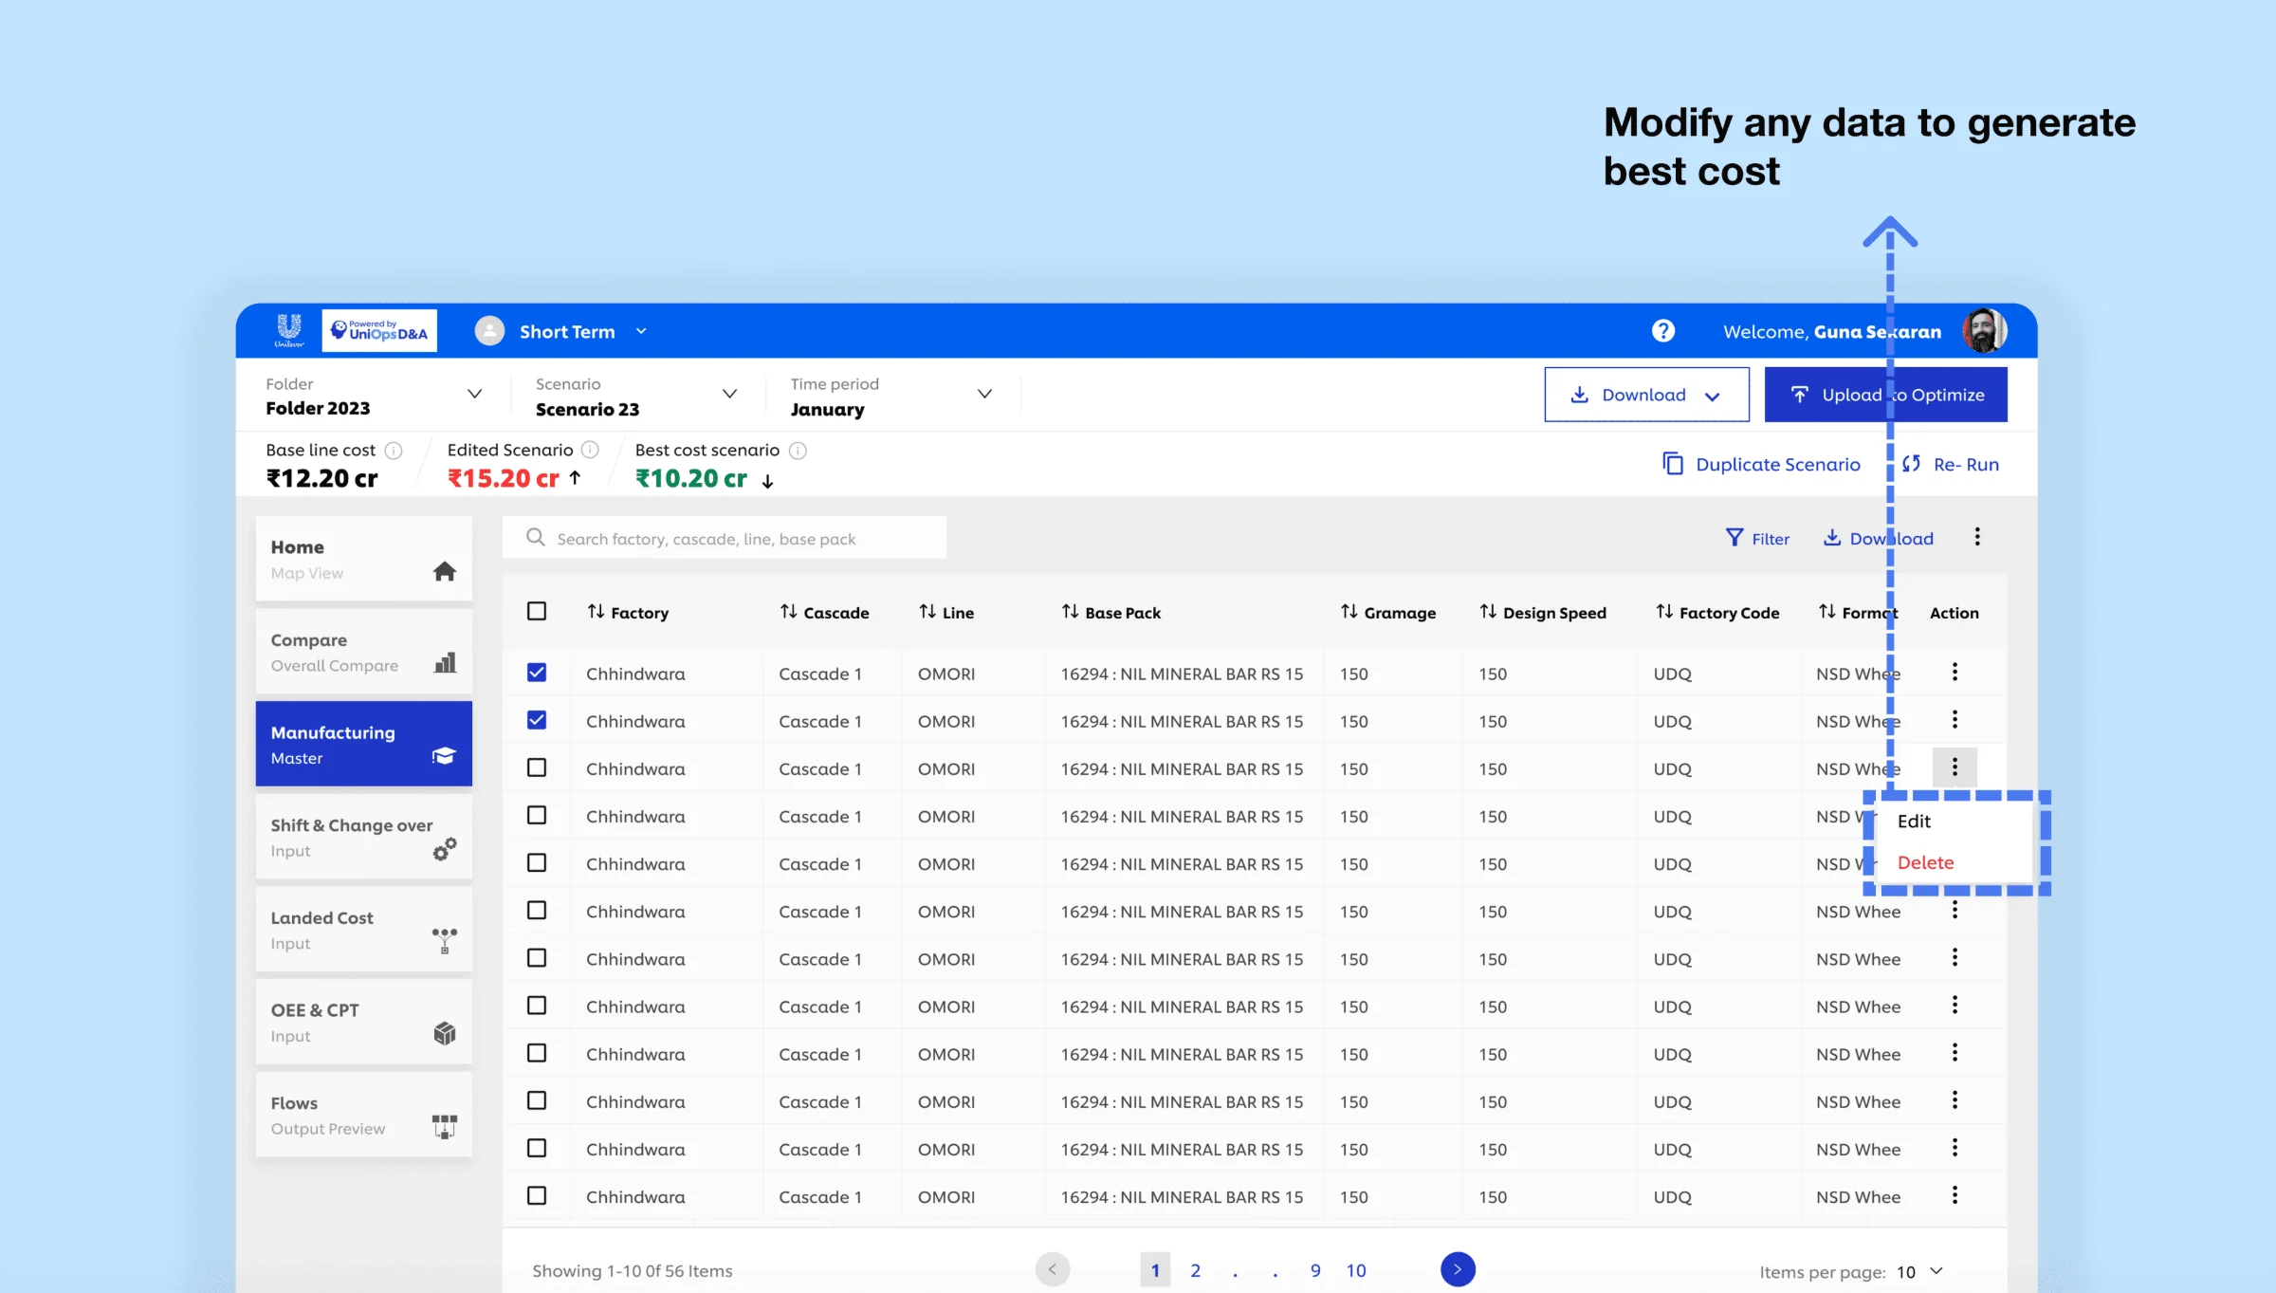Select Delete in the row context menu
This screenshot has width=2276, height=1293.
(x=1925, y=862)
